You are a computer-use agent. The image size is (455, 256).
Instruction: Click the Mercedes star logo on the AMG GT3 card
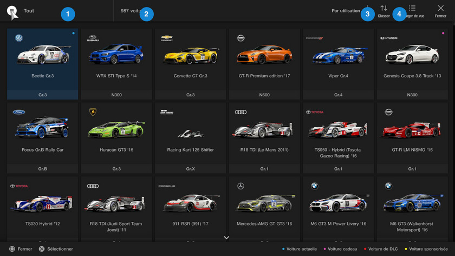[240, 186]
